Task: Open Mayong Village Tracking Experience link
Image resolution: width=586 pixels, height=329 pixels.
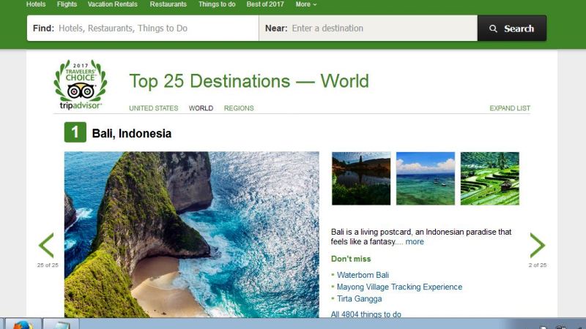Action: [x=399, y=287]
